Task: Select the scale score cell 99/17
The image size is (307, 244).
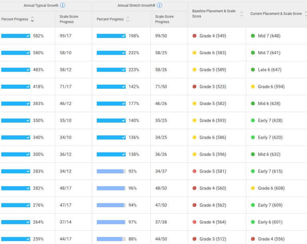Action: tap(66, 36)
